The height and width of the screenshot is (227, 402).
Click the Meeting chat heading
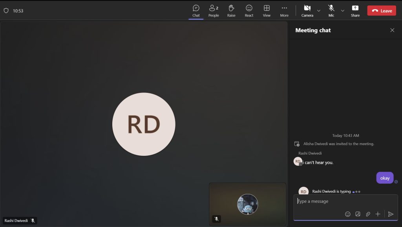coord(313,30)
